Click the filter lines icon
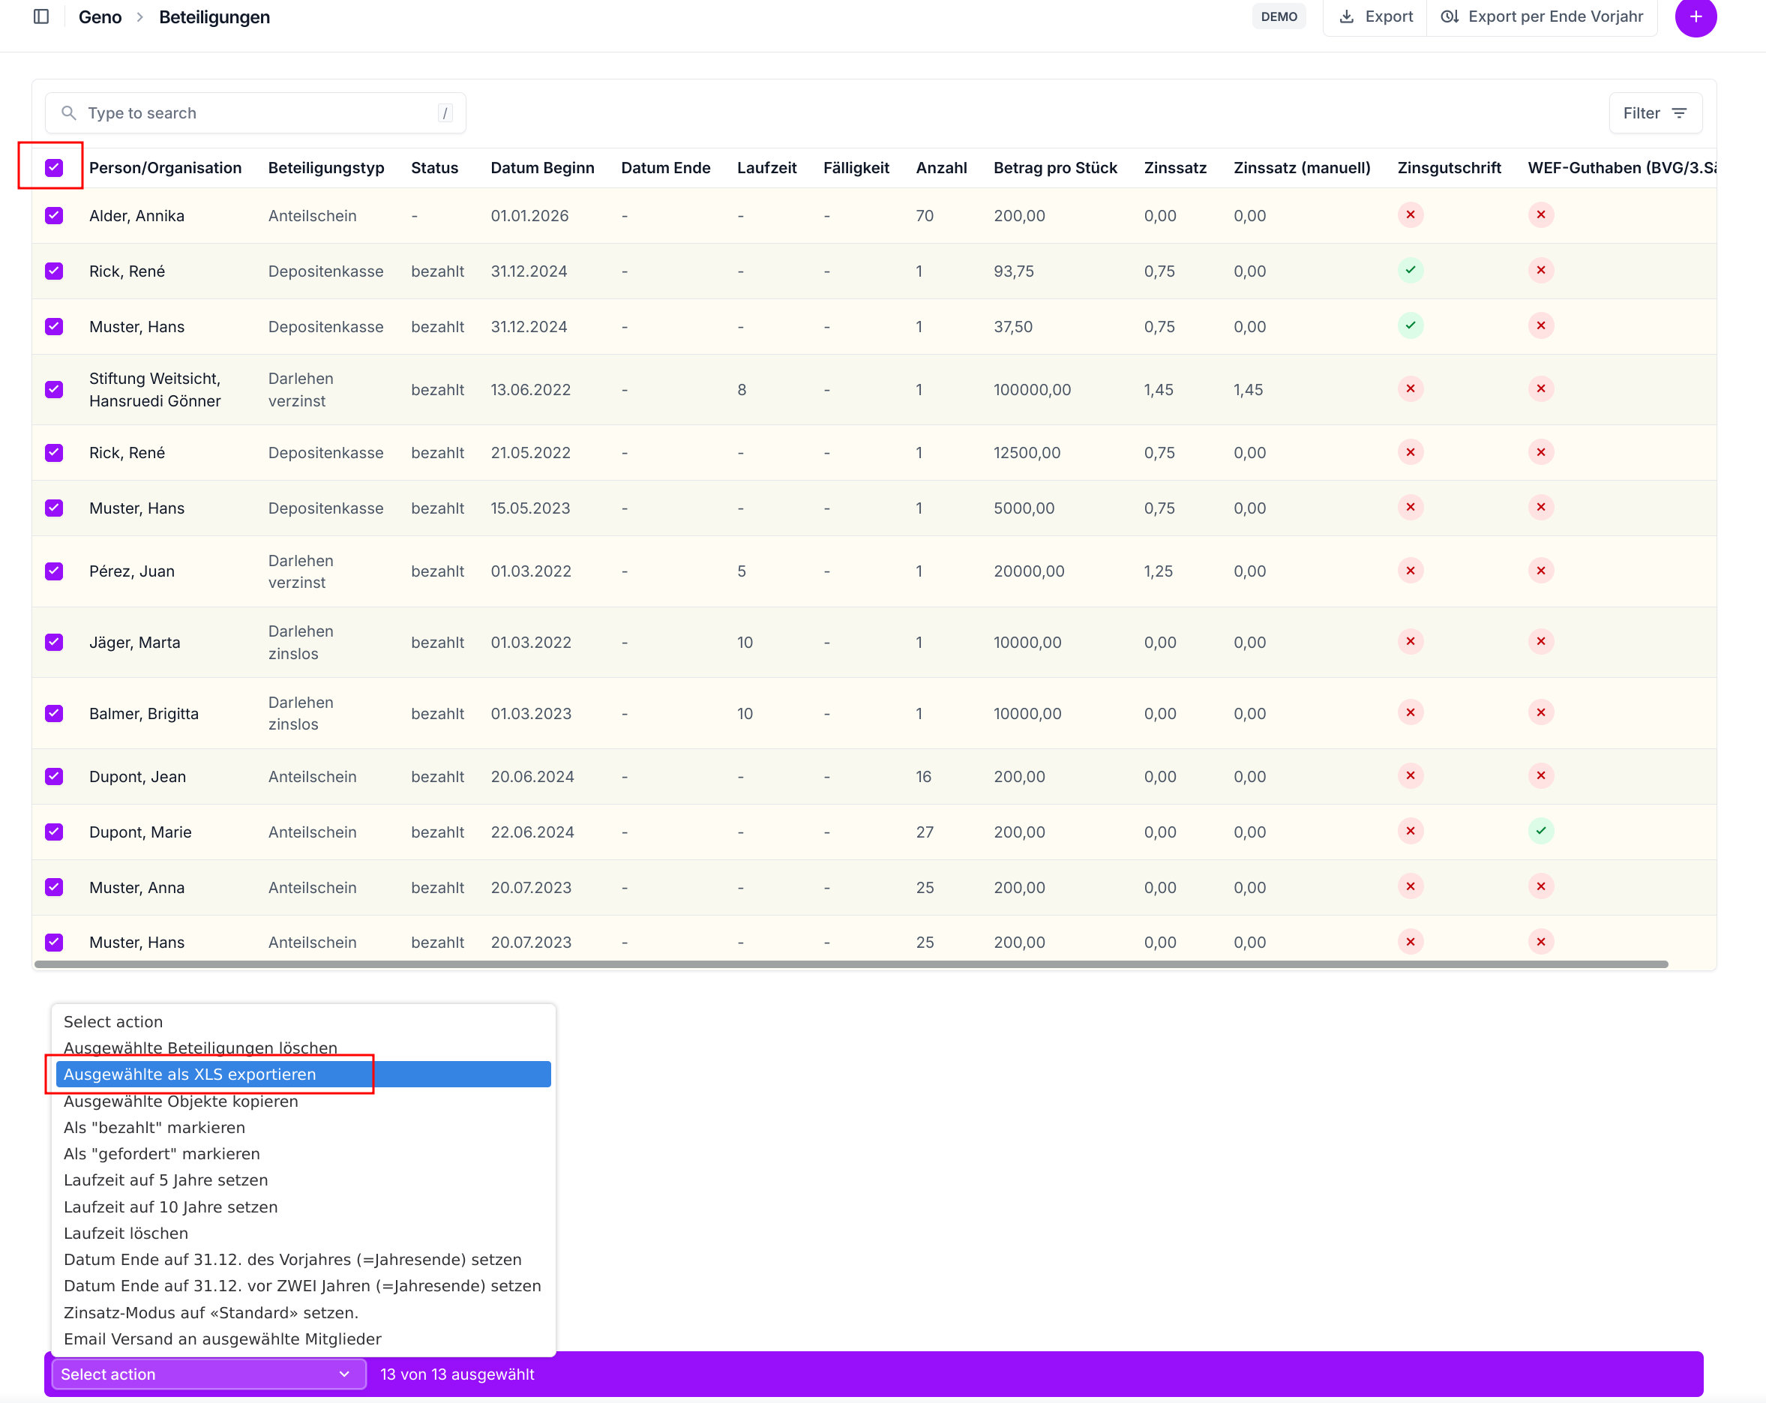Screen dimensions: 1766x1403 (1679, 113)
